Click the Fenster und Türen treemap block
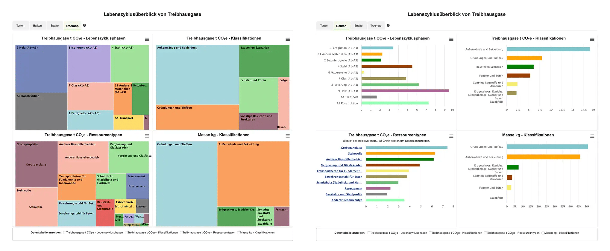The height and width of the screenshot is (251, 610). [259, 95]
